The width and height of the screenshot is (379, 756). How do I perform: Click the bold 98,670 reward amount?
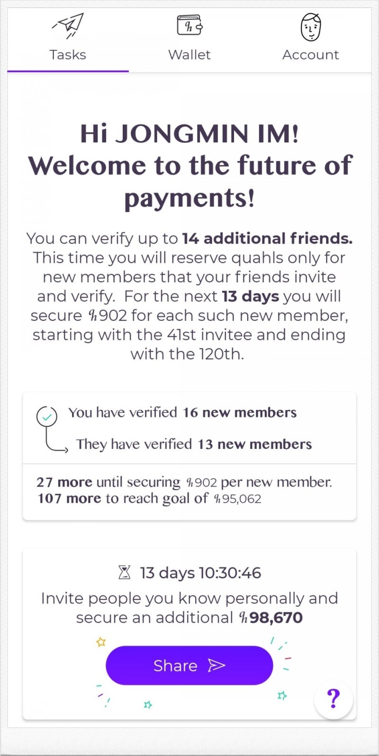276,617
